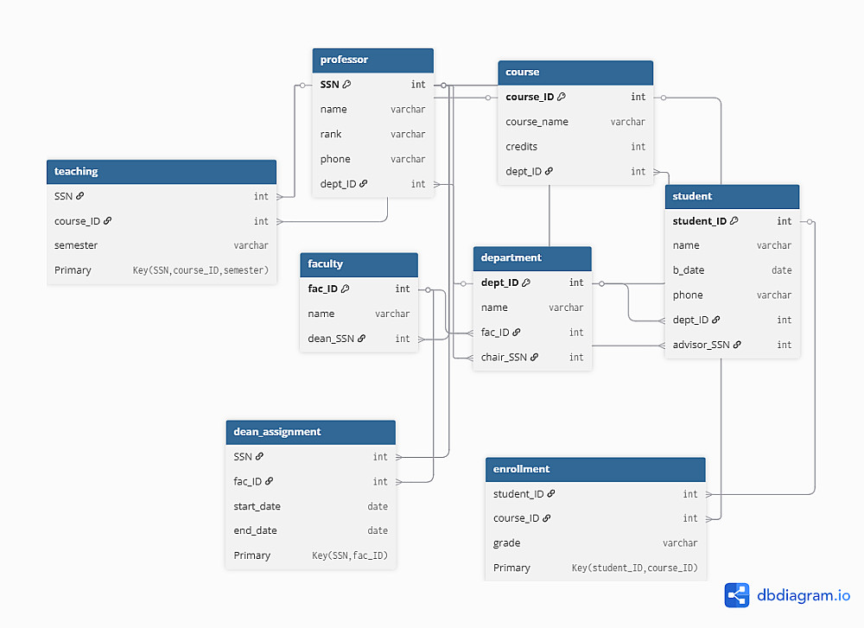Click the dbdiagram.io logo icon
The height and width of the screenshot is (628, 864).
[737, 595]
